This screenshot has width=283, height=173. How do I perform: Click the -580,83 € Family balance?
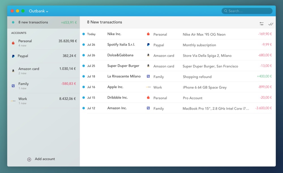coord(68,84)
